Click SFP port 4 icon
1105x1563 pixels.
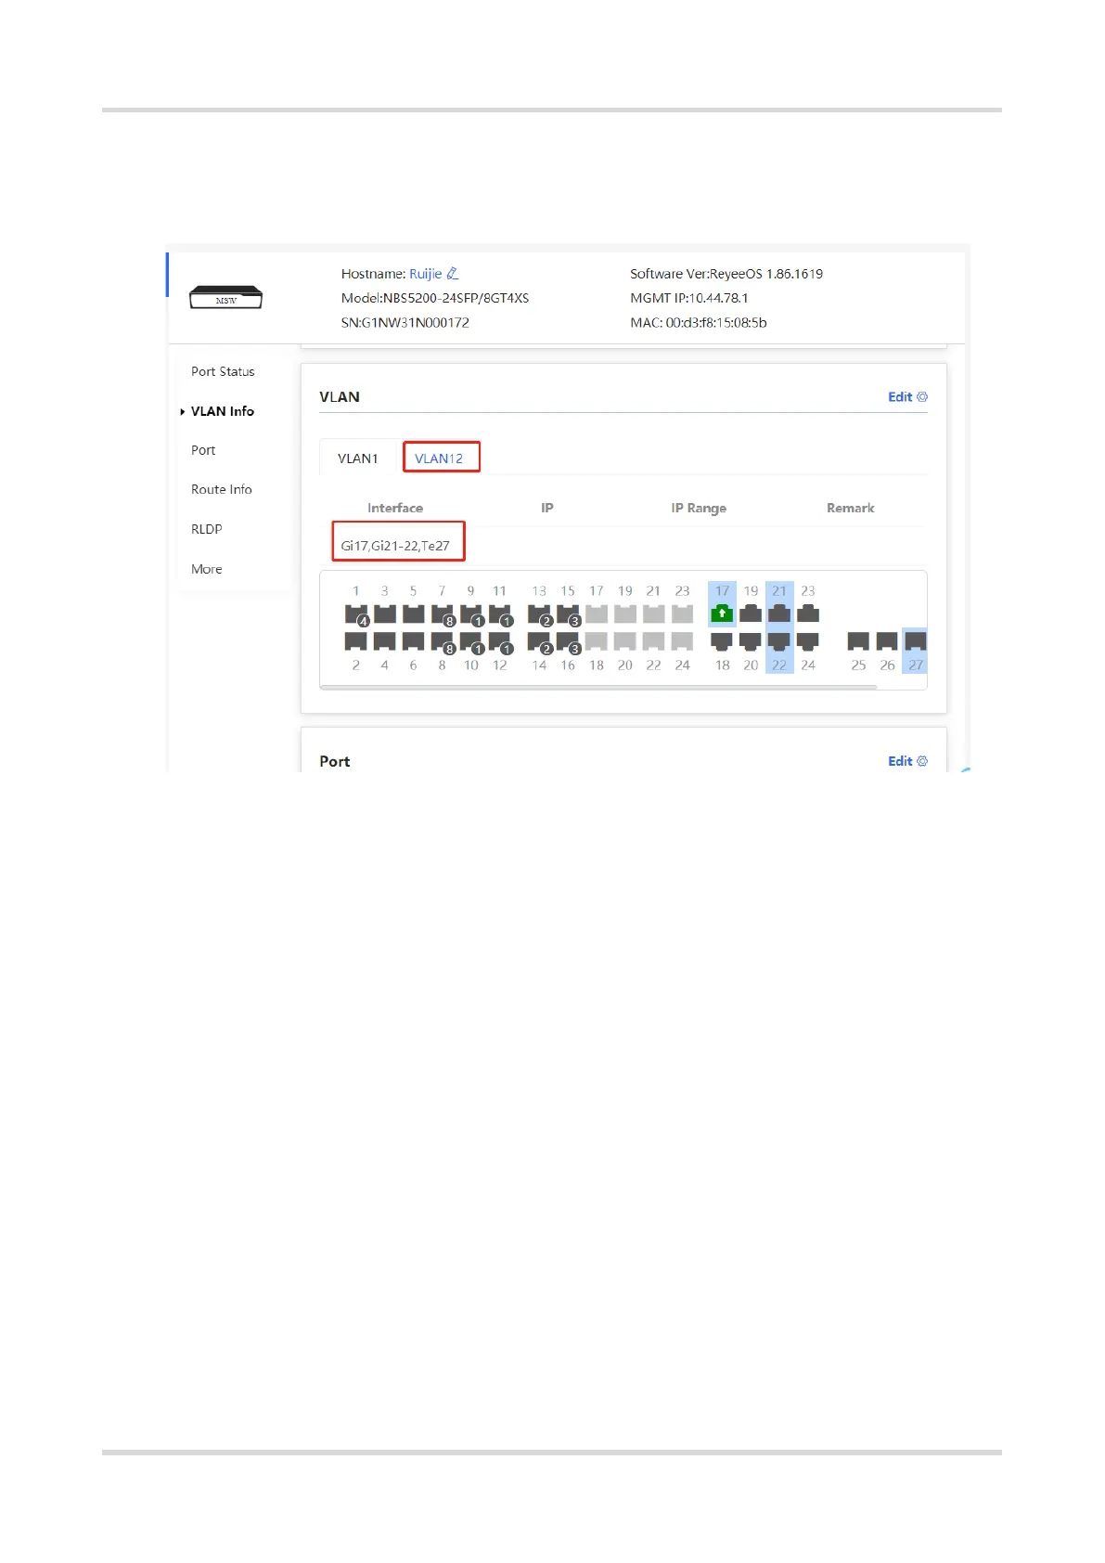(x=385, y=641)
